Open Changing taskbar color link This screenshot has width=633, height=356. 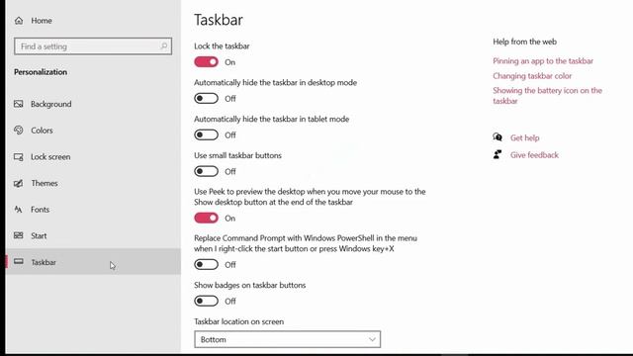pyautogui.click(x=532, y=76)
